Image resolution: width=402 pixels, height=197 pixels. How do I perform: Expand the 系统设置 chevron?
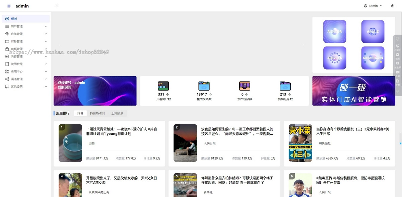click(46, 87)
